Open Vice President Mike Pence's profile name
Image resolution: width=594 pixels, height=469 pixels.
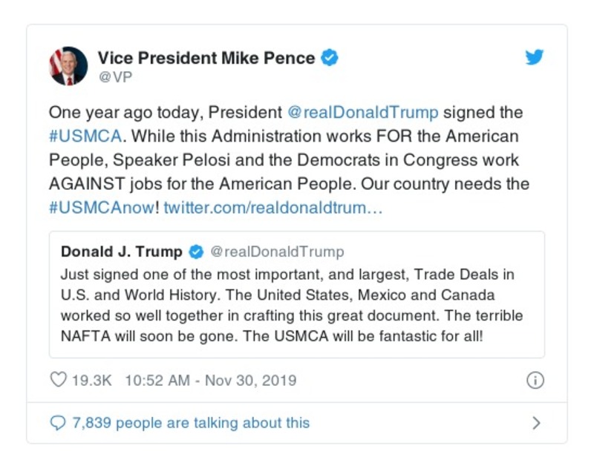pos(207,58)
